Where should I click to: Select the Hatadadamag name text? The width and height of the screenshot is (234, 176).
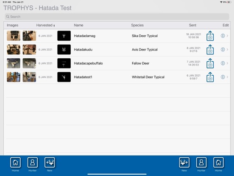[85, 36]
